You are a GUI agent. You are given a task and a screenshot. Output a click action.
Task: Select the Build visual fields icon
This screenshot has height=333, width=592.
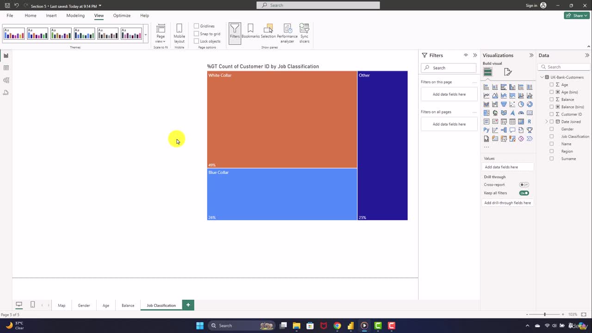point(488,72)
